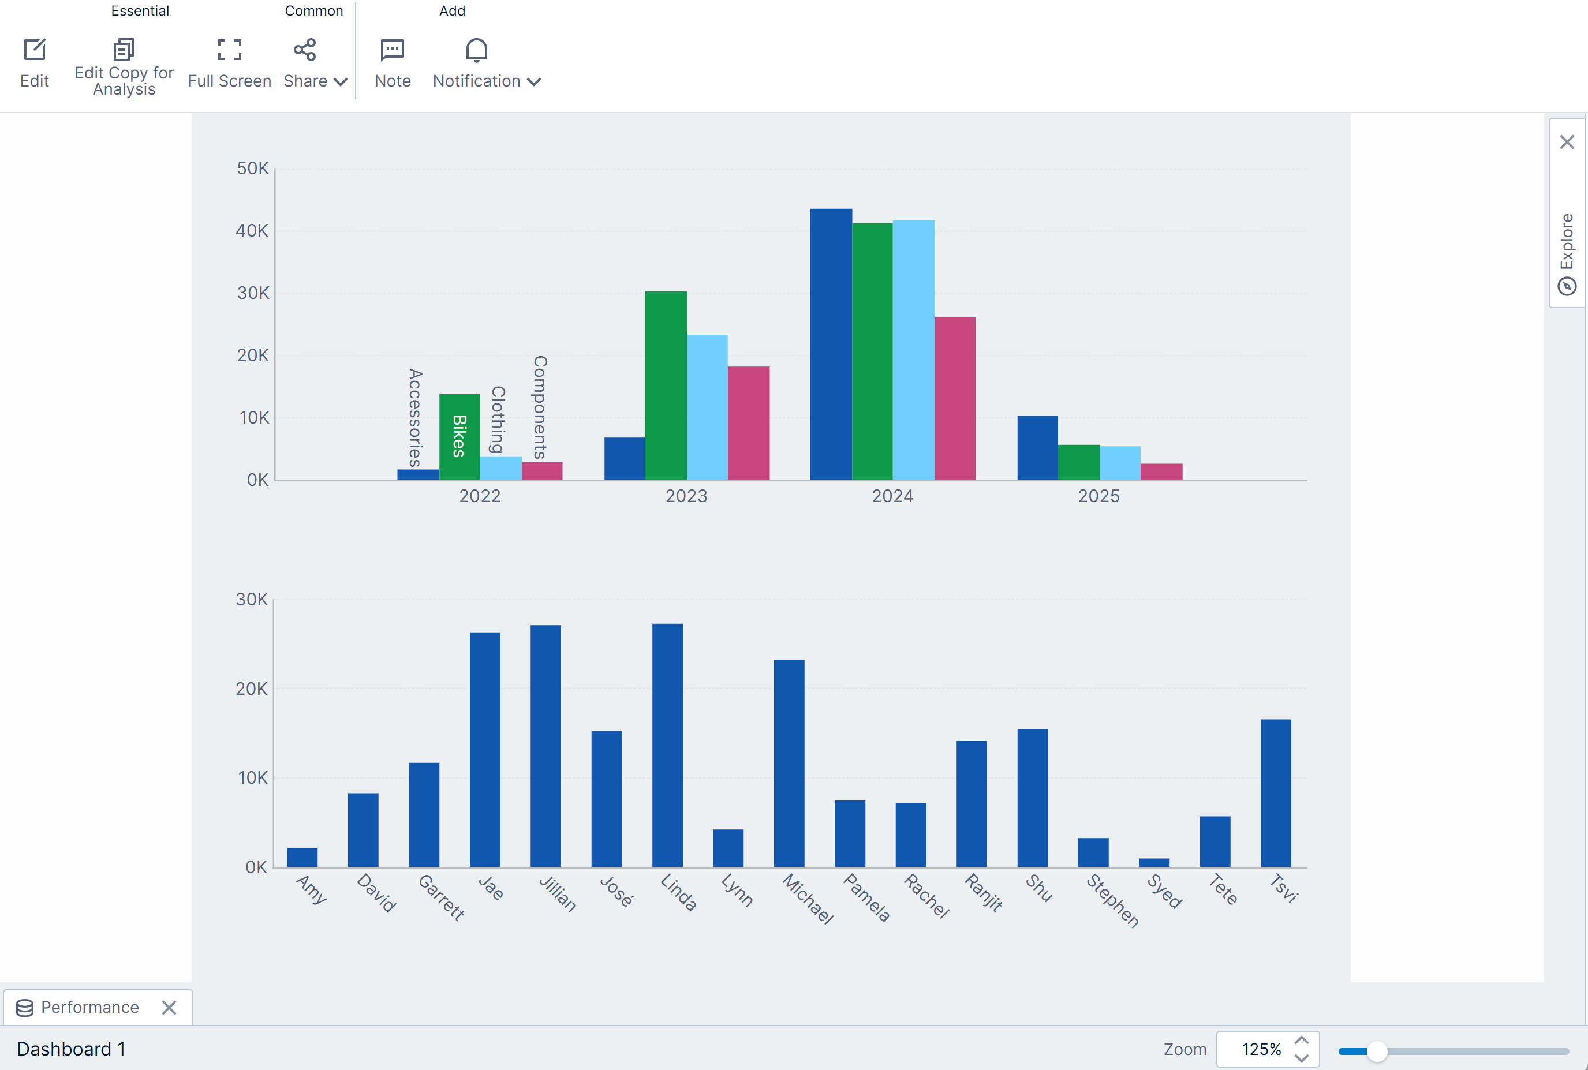Click the Notification bell icon

coord(476,50)
